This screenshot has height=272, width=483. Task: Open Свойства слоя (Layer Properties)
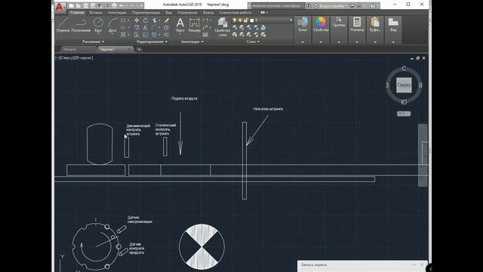222,27
